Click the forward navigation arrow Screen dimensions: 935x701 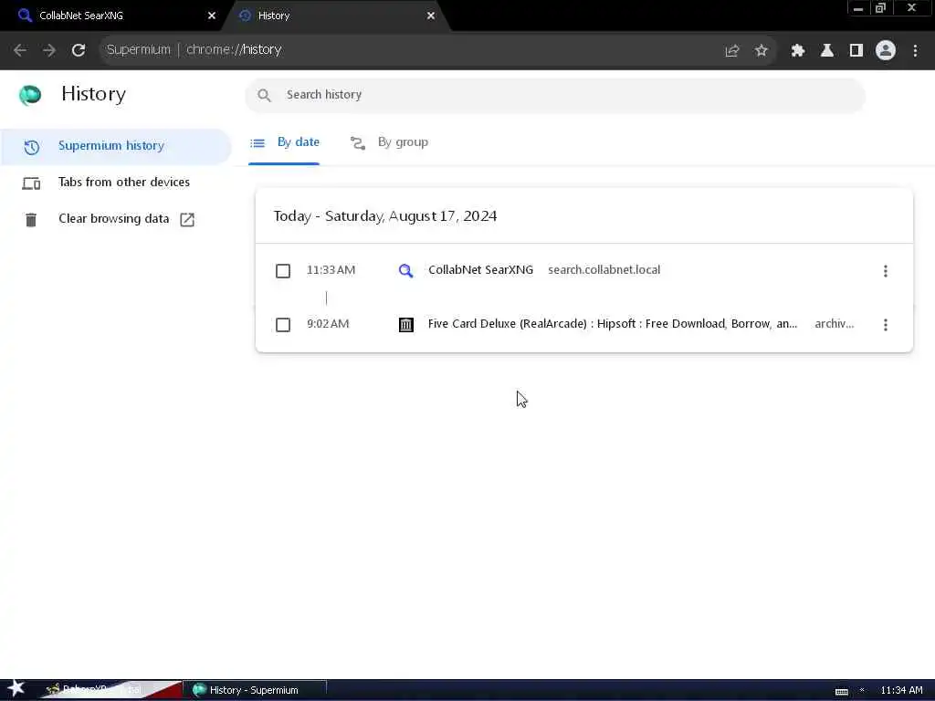tap(49, 50)
